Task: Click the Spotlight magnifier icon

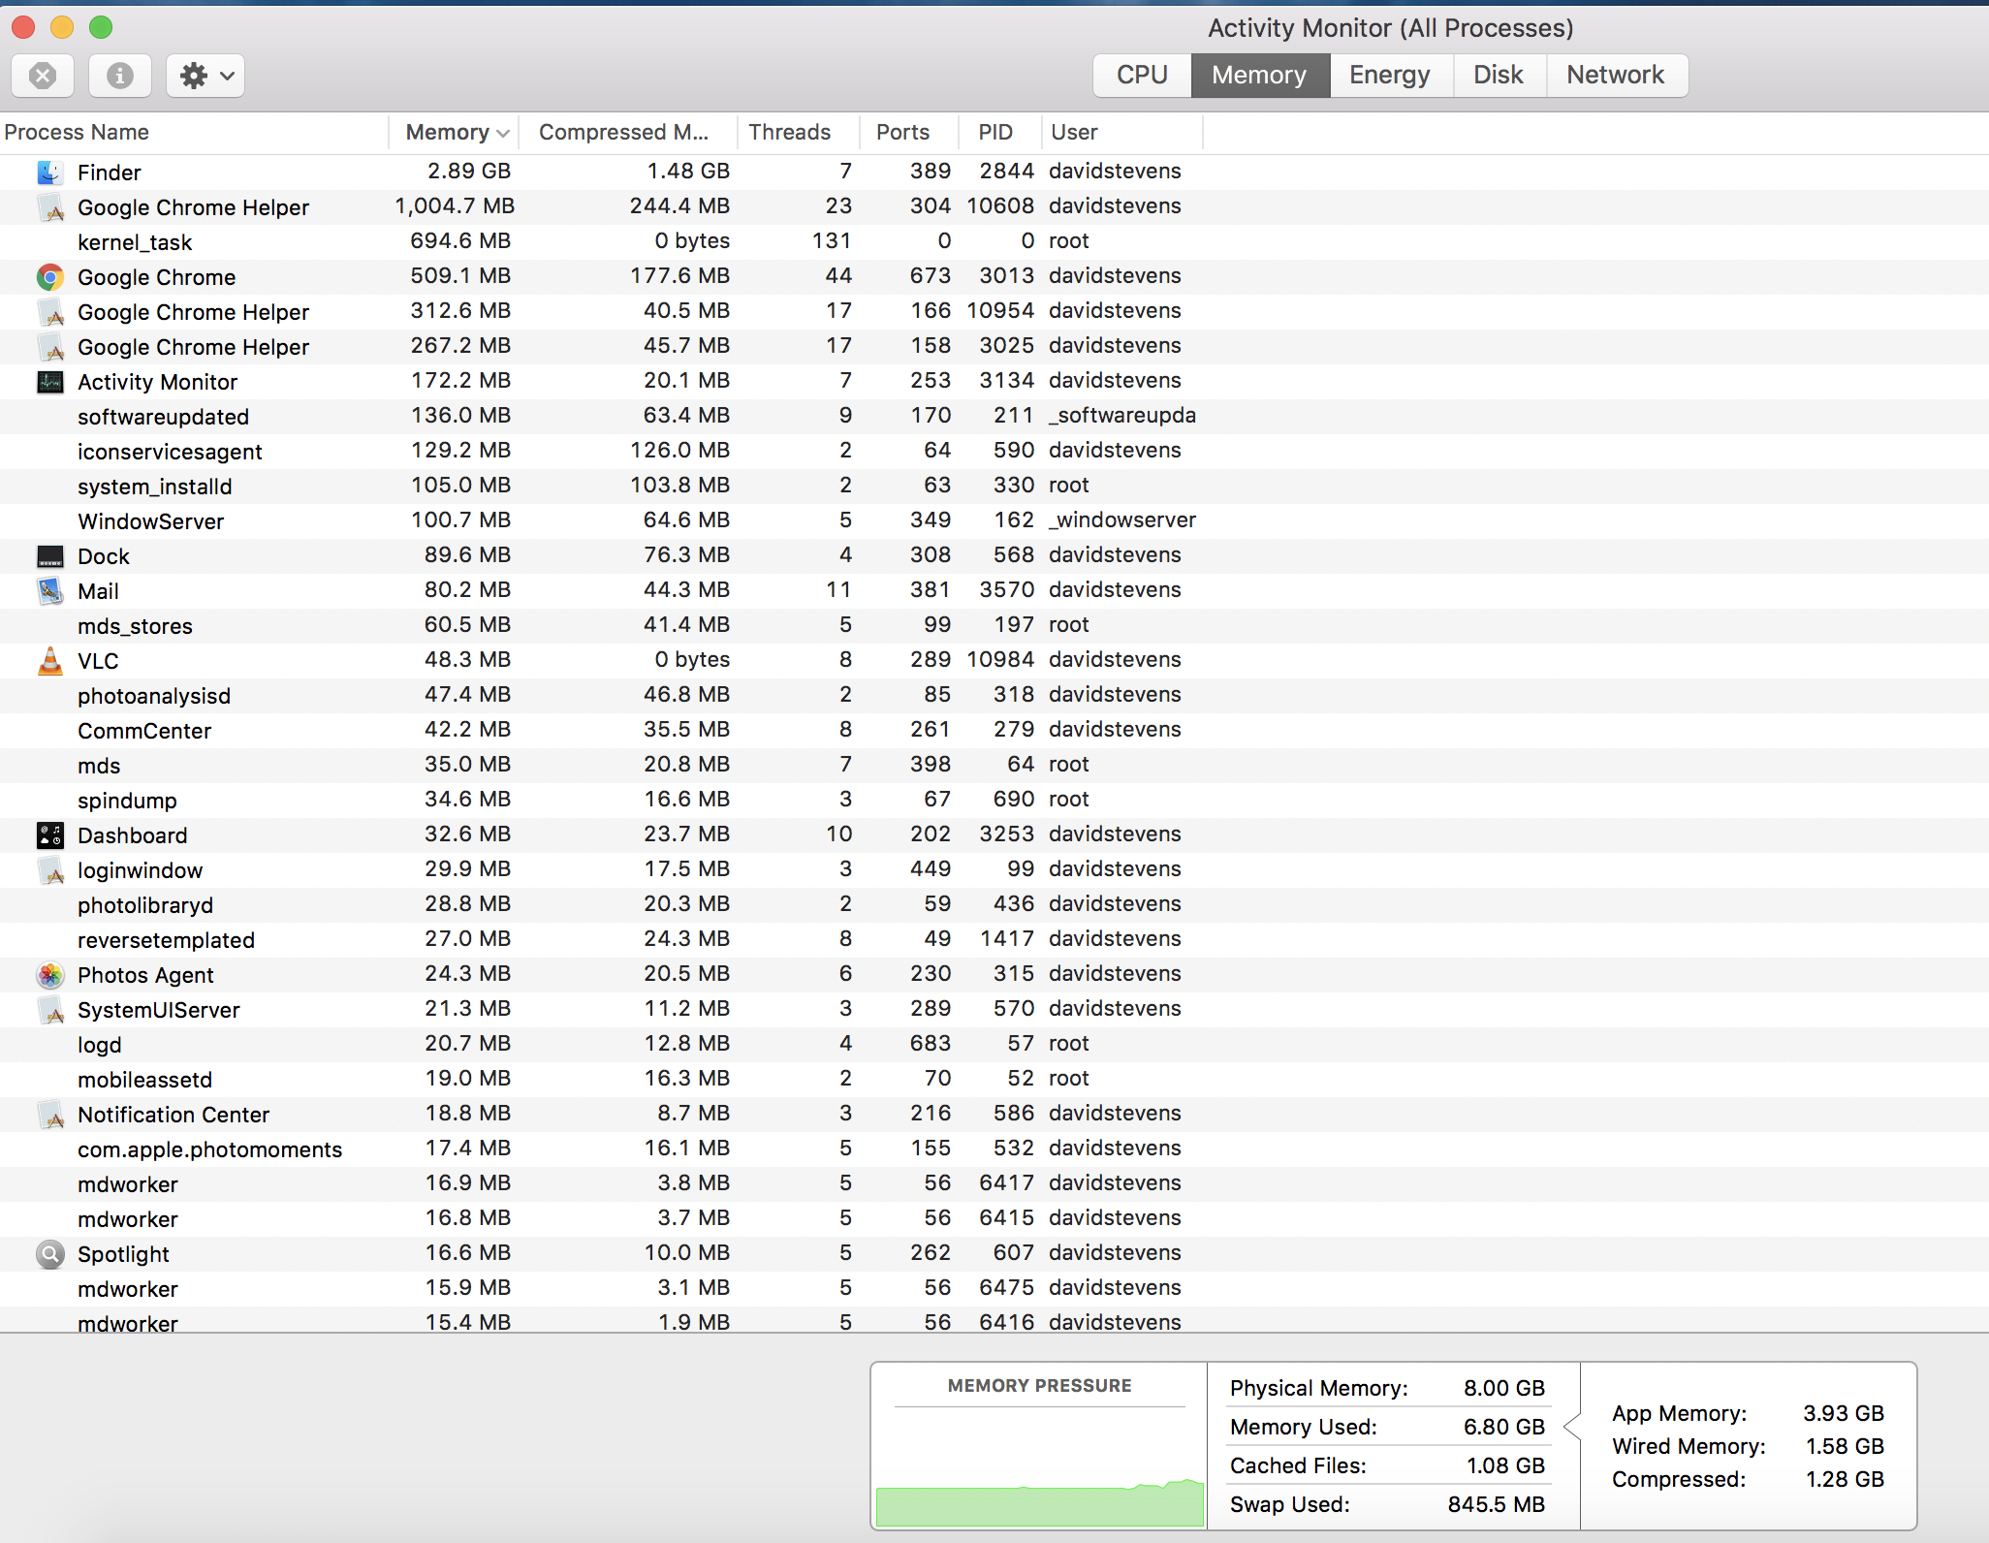Action: tap(50, 1254)
